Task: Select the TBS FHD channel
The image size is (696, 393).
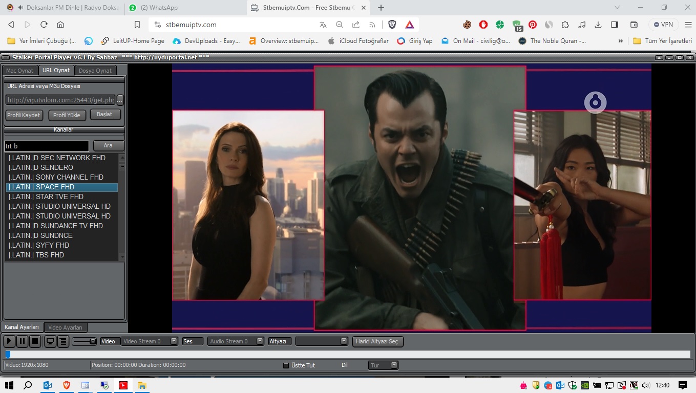Action: coord(62,255)
